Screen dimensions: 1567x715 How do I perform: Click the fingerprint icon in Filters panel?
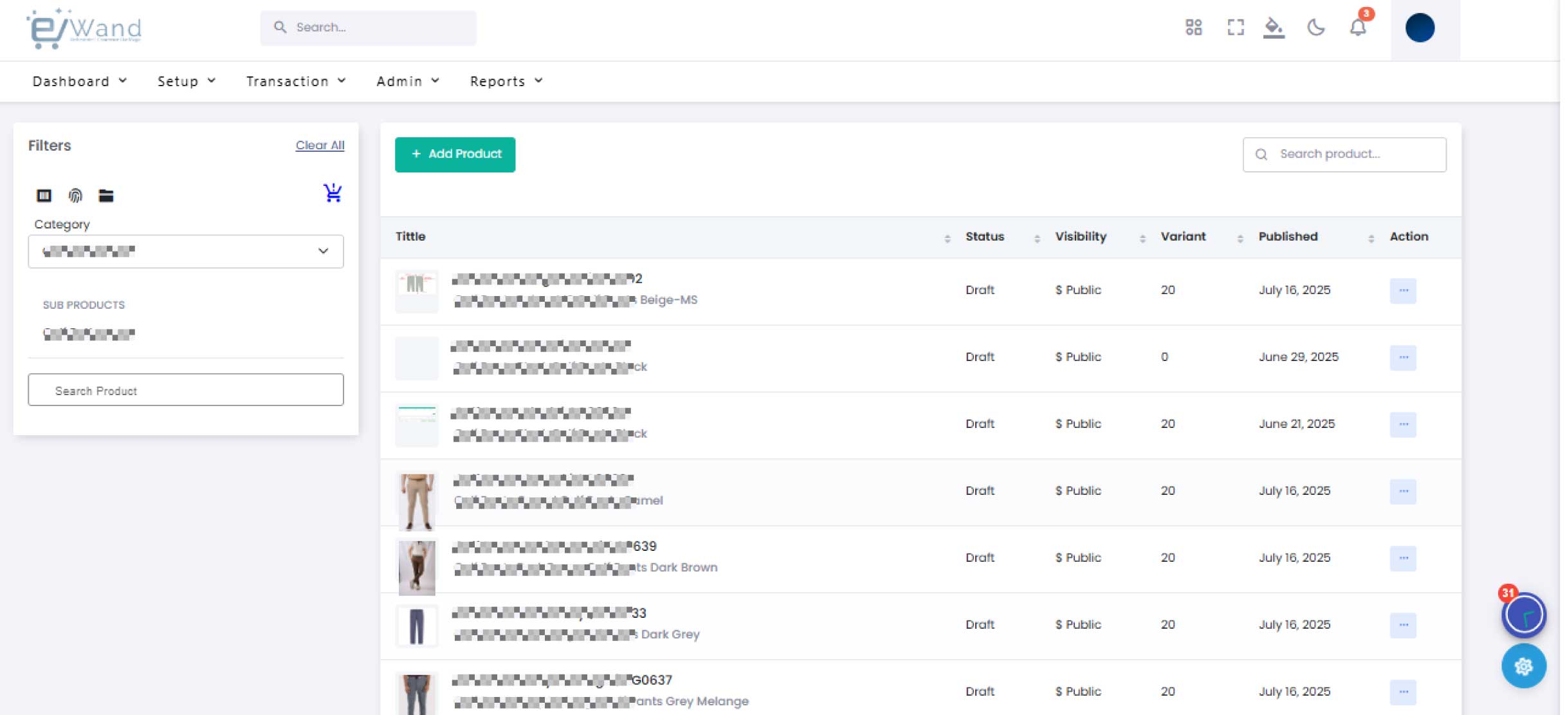75,195
